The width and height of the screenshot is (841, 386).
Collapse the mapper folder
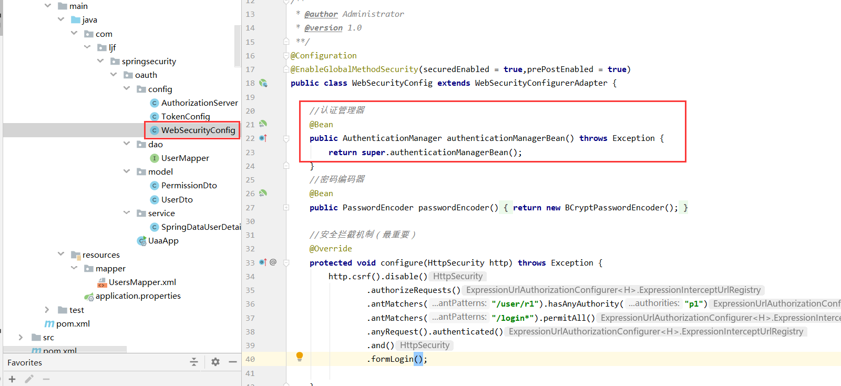click(74, 268)
